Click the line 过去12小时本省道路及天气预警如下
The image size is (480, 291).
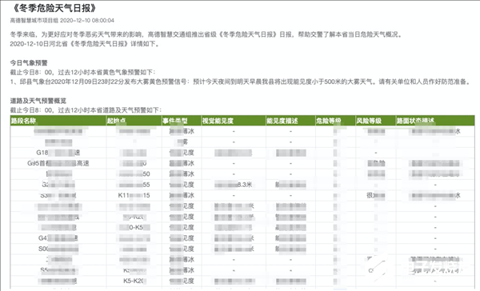(86, 110)
